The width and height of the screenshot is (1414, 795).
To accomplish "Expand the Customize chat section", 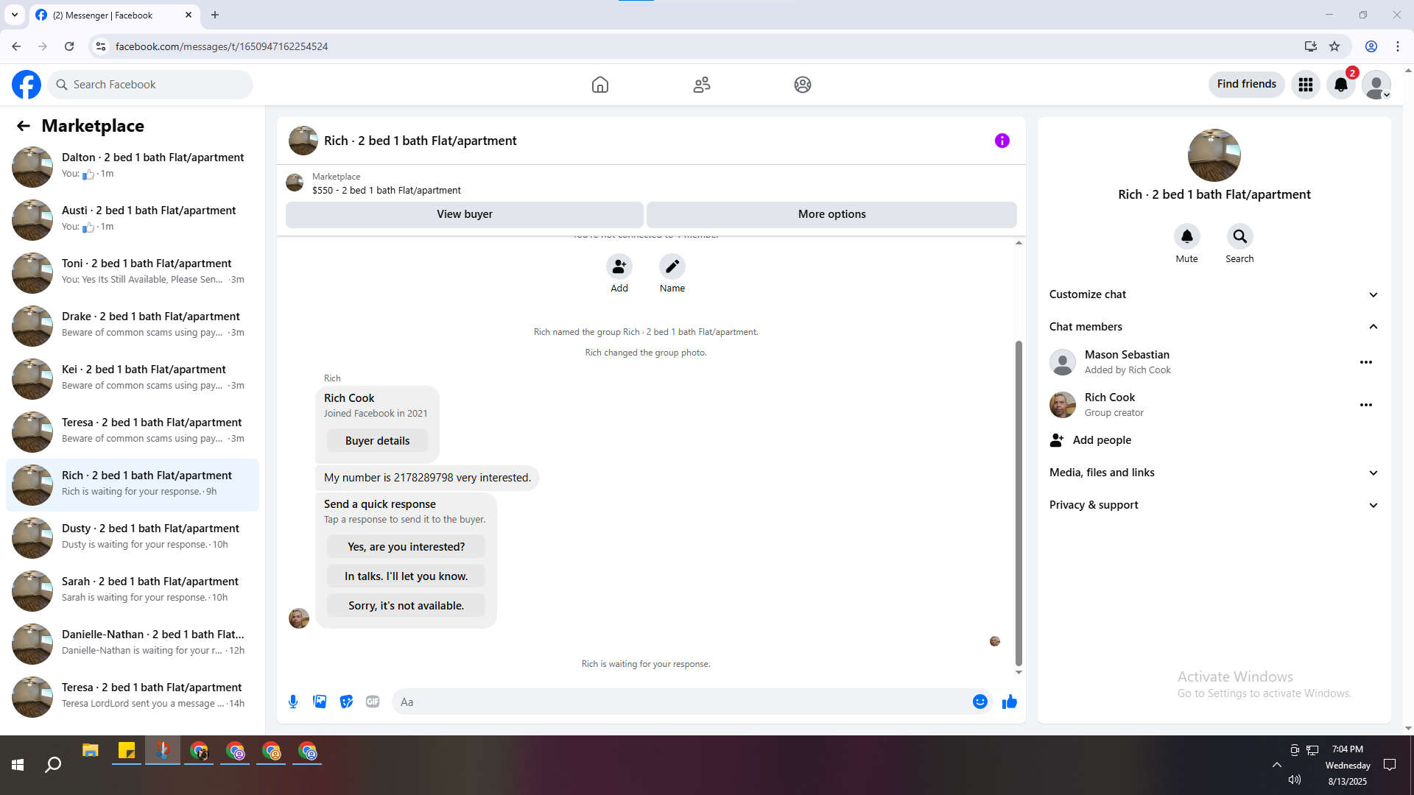I will click(1213, 294).
